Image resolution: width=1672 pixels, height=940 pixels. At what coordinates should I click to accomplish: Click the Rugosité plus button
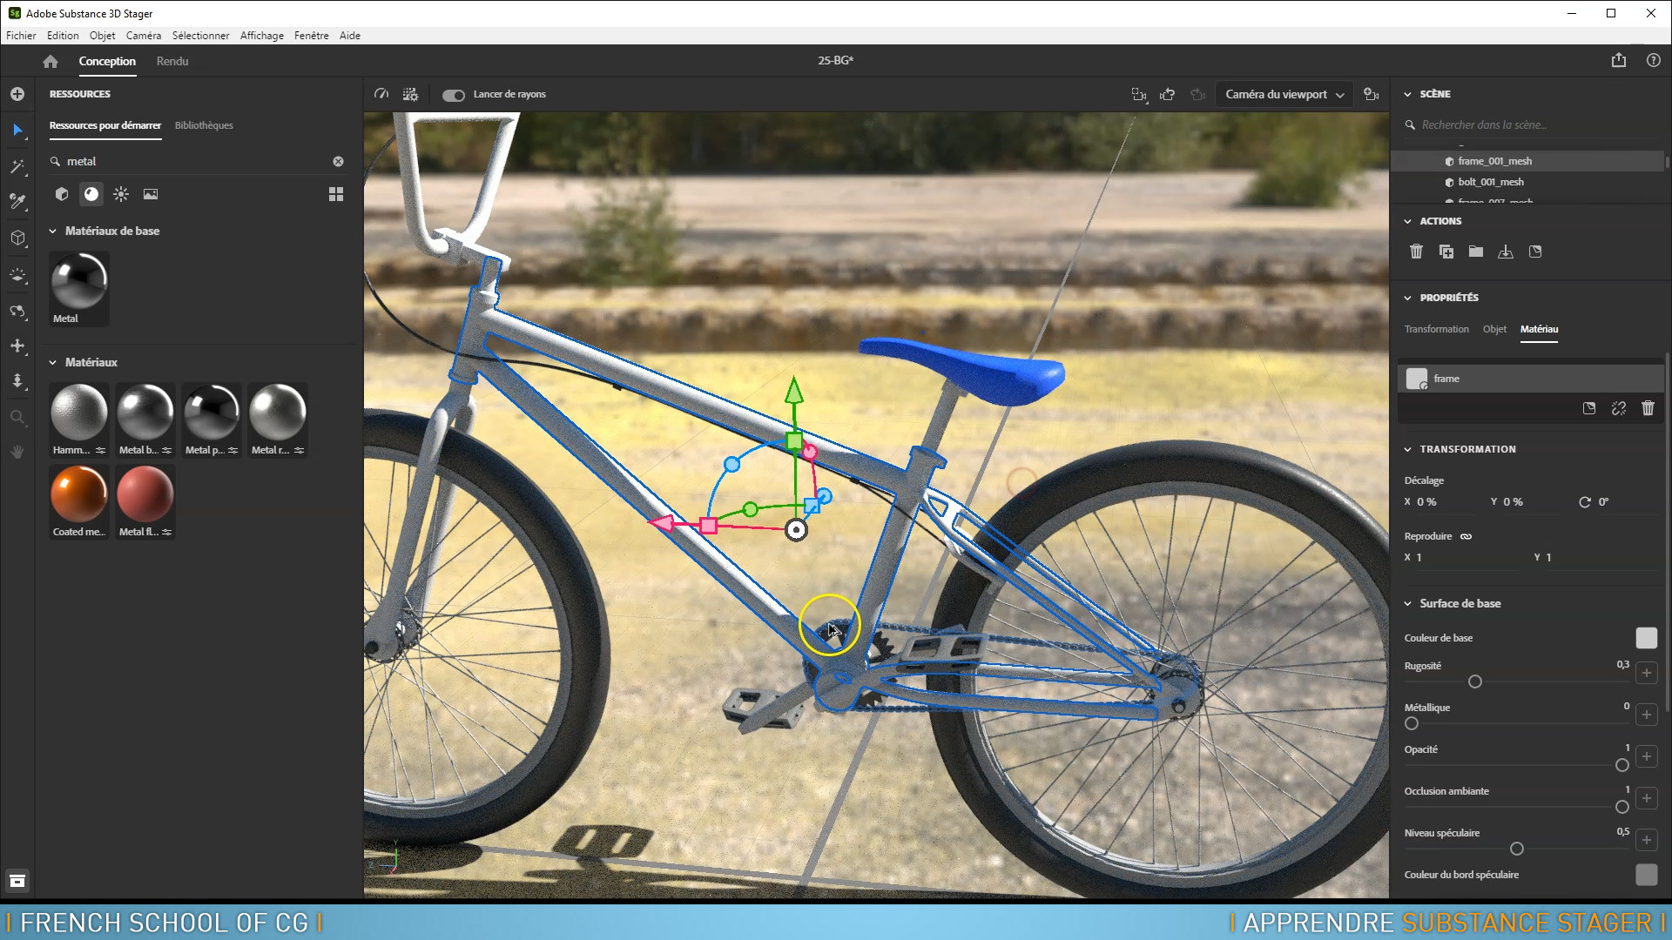coord(1646,673)
